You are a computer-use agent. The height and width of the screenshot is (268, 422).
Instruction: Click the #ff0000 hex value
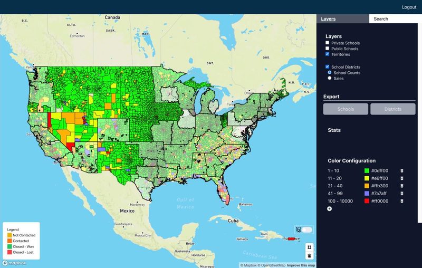[380, 200]
